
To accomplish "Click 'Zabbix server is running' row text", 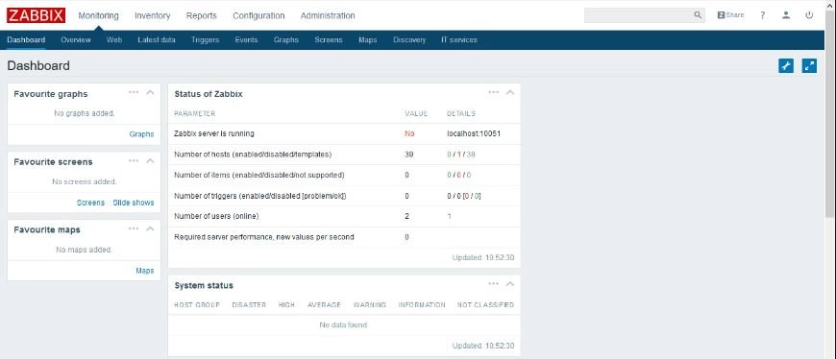I will [213, 133].
